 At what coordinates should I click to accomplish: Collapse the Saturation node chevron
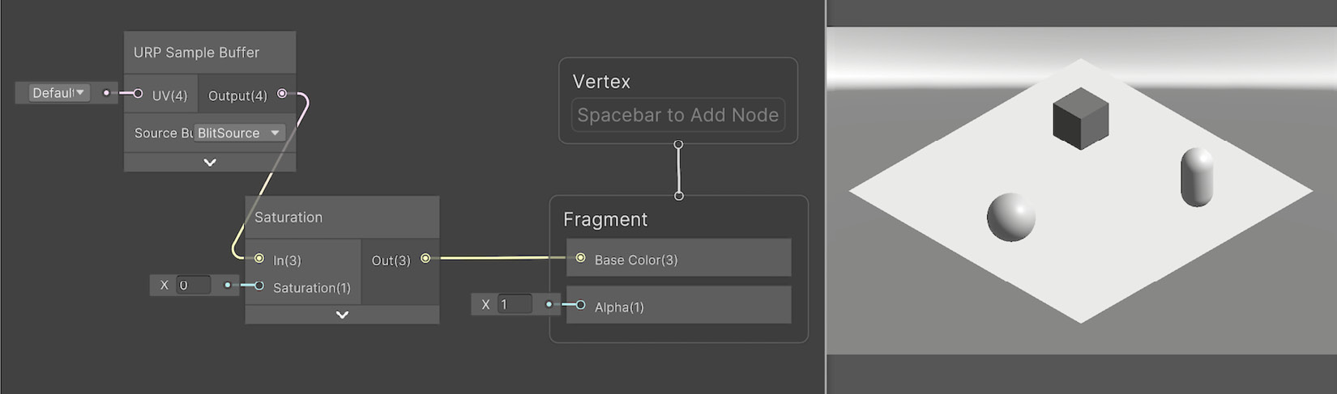tap(342, 315)
